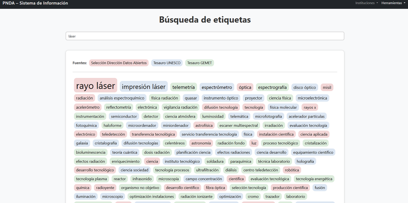Click the 'holografía' tag
Image resolution: width=408 pixels, height=203 pixels.
305,161
